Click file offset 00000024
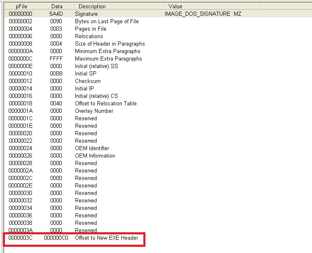The width and height of the screenshot is (312, 253). tap(20, 148)
